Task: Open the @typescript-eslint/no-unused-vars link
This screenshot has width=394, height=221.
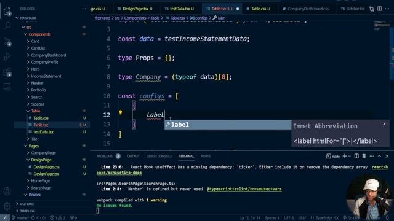Action: point(244,189)
